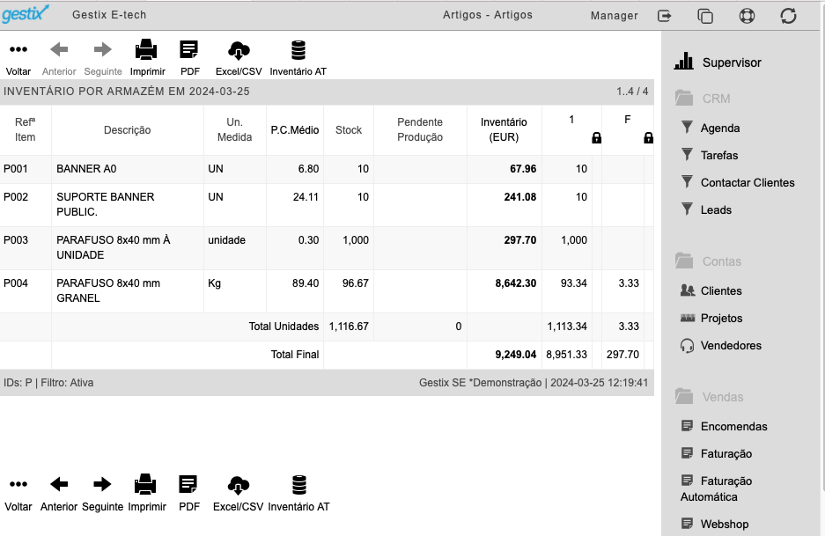This screenshot has height=536, width=825.
Task: Click the logout icon next to Manager
Action: pyautogui.click(x=665, y=16)
